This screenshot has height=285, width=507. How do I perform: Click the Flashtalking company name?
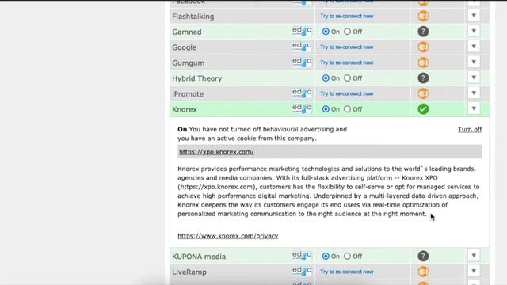click(x=193, y=17)
